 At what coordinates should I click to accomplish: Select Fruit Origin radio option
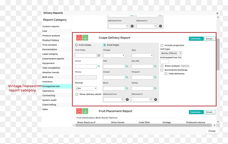pyautogui.click(x=104, y=45)
